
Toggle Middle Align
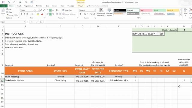point(50,10)
